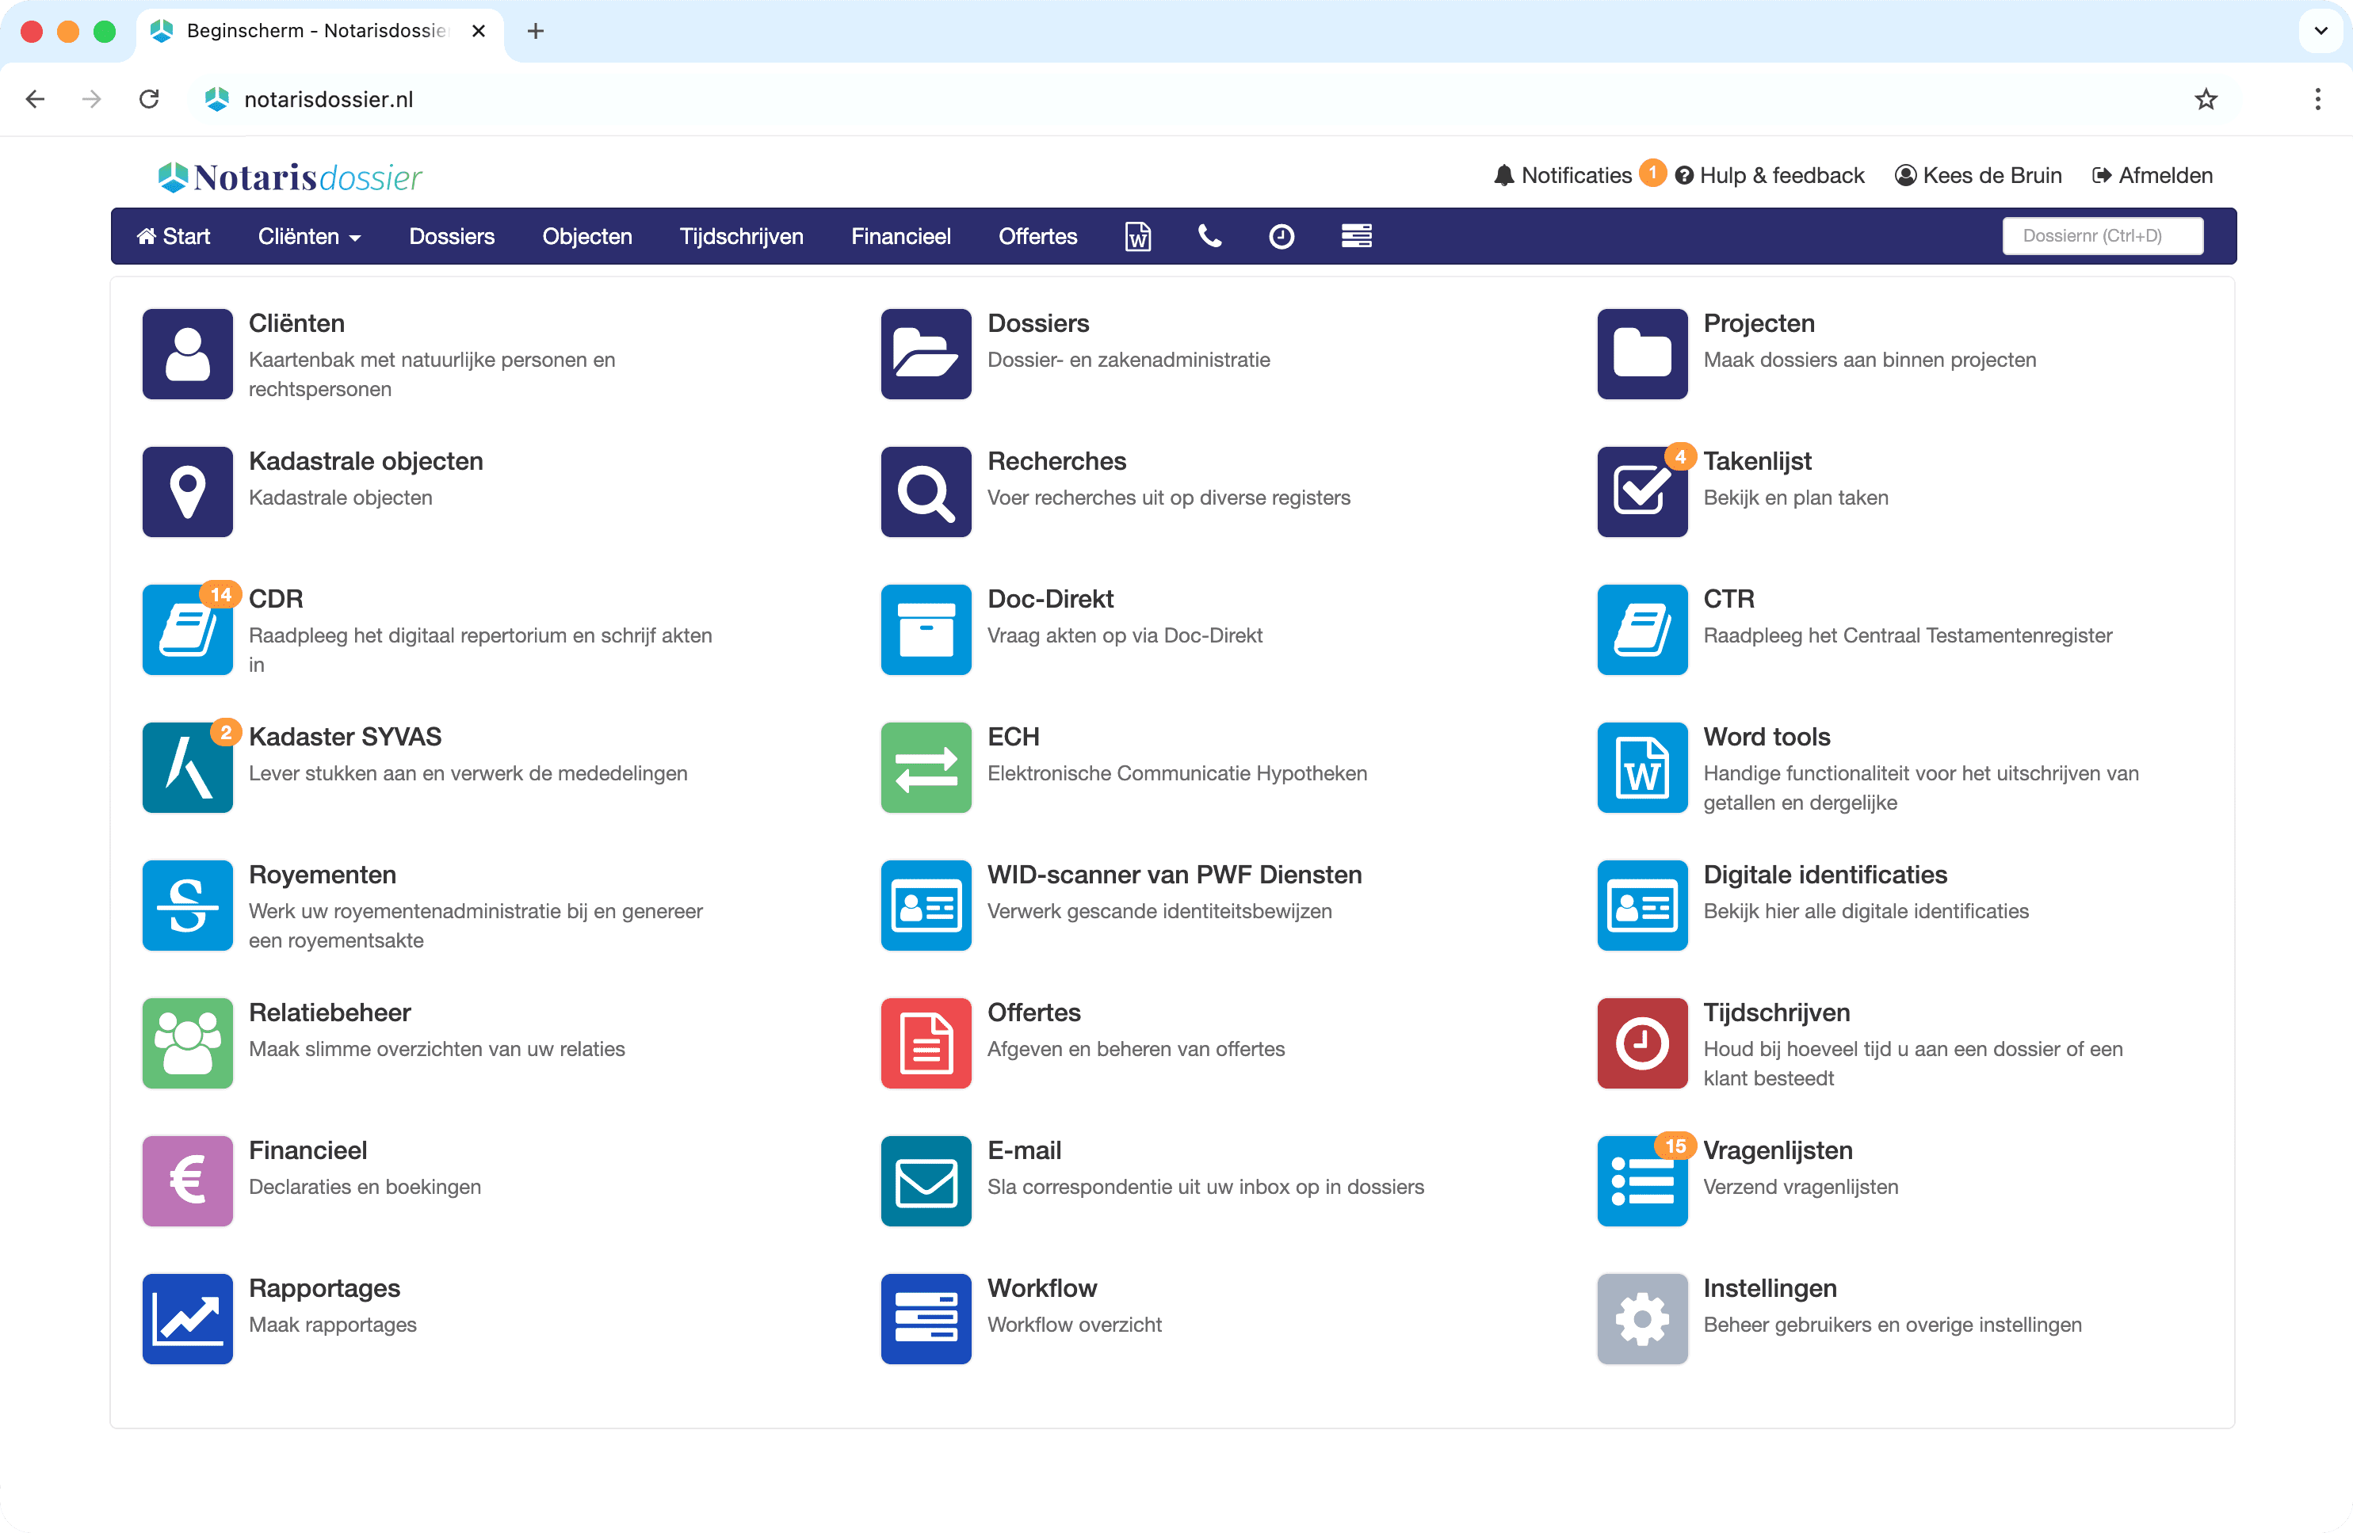Open Hulp & feedback
2353x1533 pixels.
[1770, 175]
